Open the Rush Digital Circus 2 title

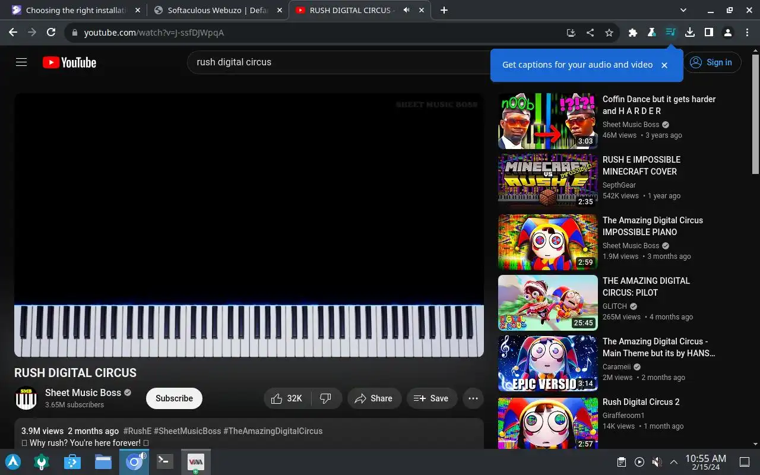(x=641, y=402)
